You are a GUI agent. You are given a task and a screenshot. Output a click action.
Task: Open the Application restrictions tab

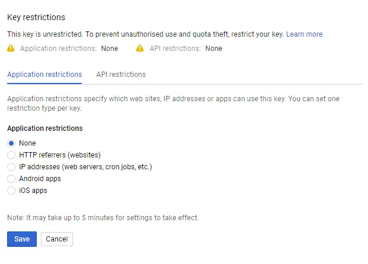(x=44, y=75)
